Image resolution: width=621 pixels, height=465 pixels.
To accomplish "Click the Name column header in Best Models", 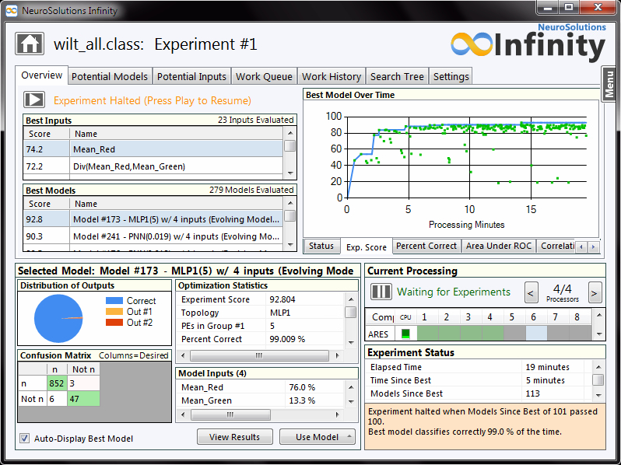I will coord(177,204).
